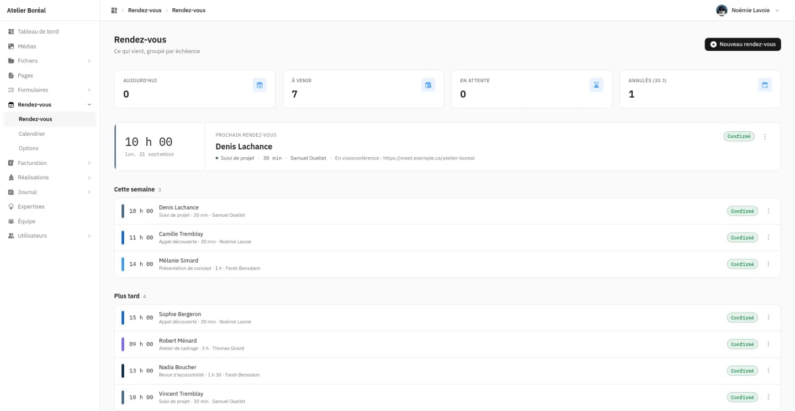The width and height of the screenshot is (795, 411).
Task: Open row options for Sophie Bergeron
Action: coord(768,317)
